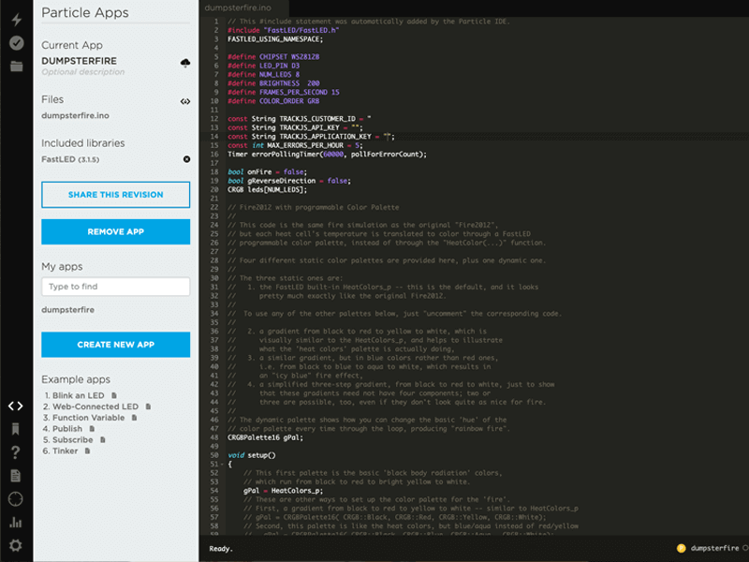Image resolution: width=749 pixels, height=562 pixels.
Task: Open the Settings gear icon
Action: coord(15,545)
